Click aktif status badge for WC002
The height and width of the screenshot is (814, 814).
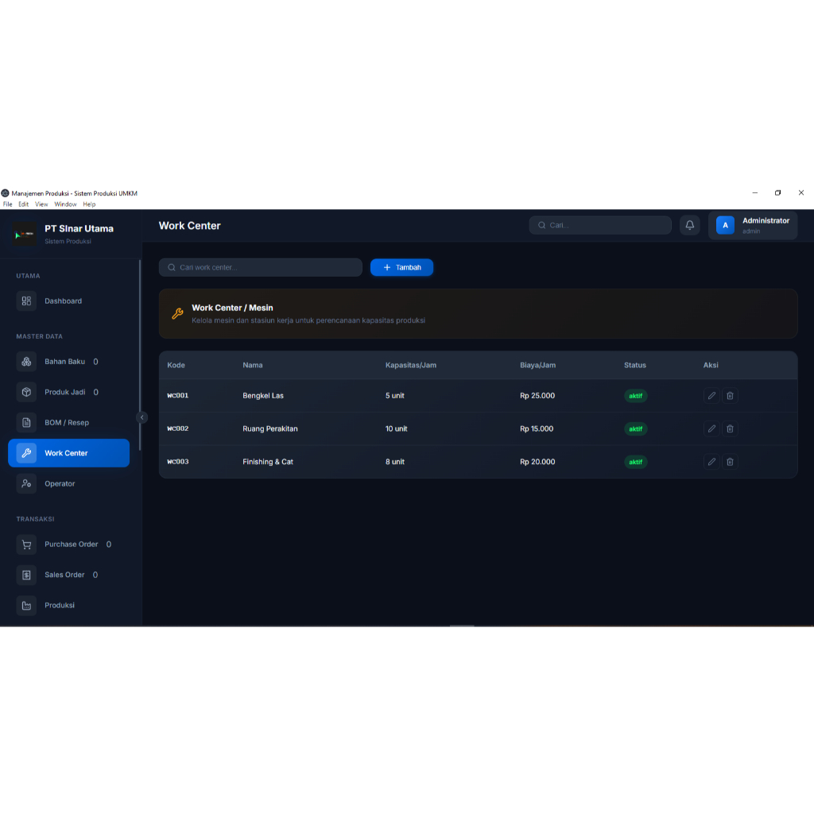635,429
